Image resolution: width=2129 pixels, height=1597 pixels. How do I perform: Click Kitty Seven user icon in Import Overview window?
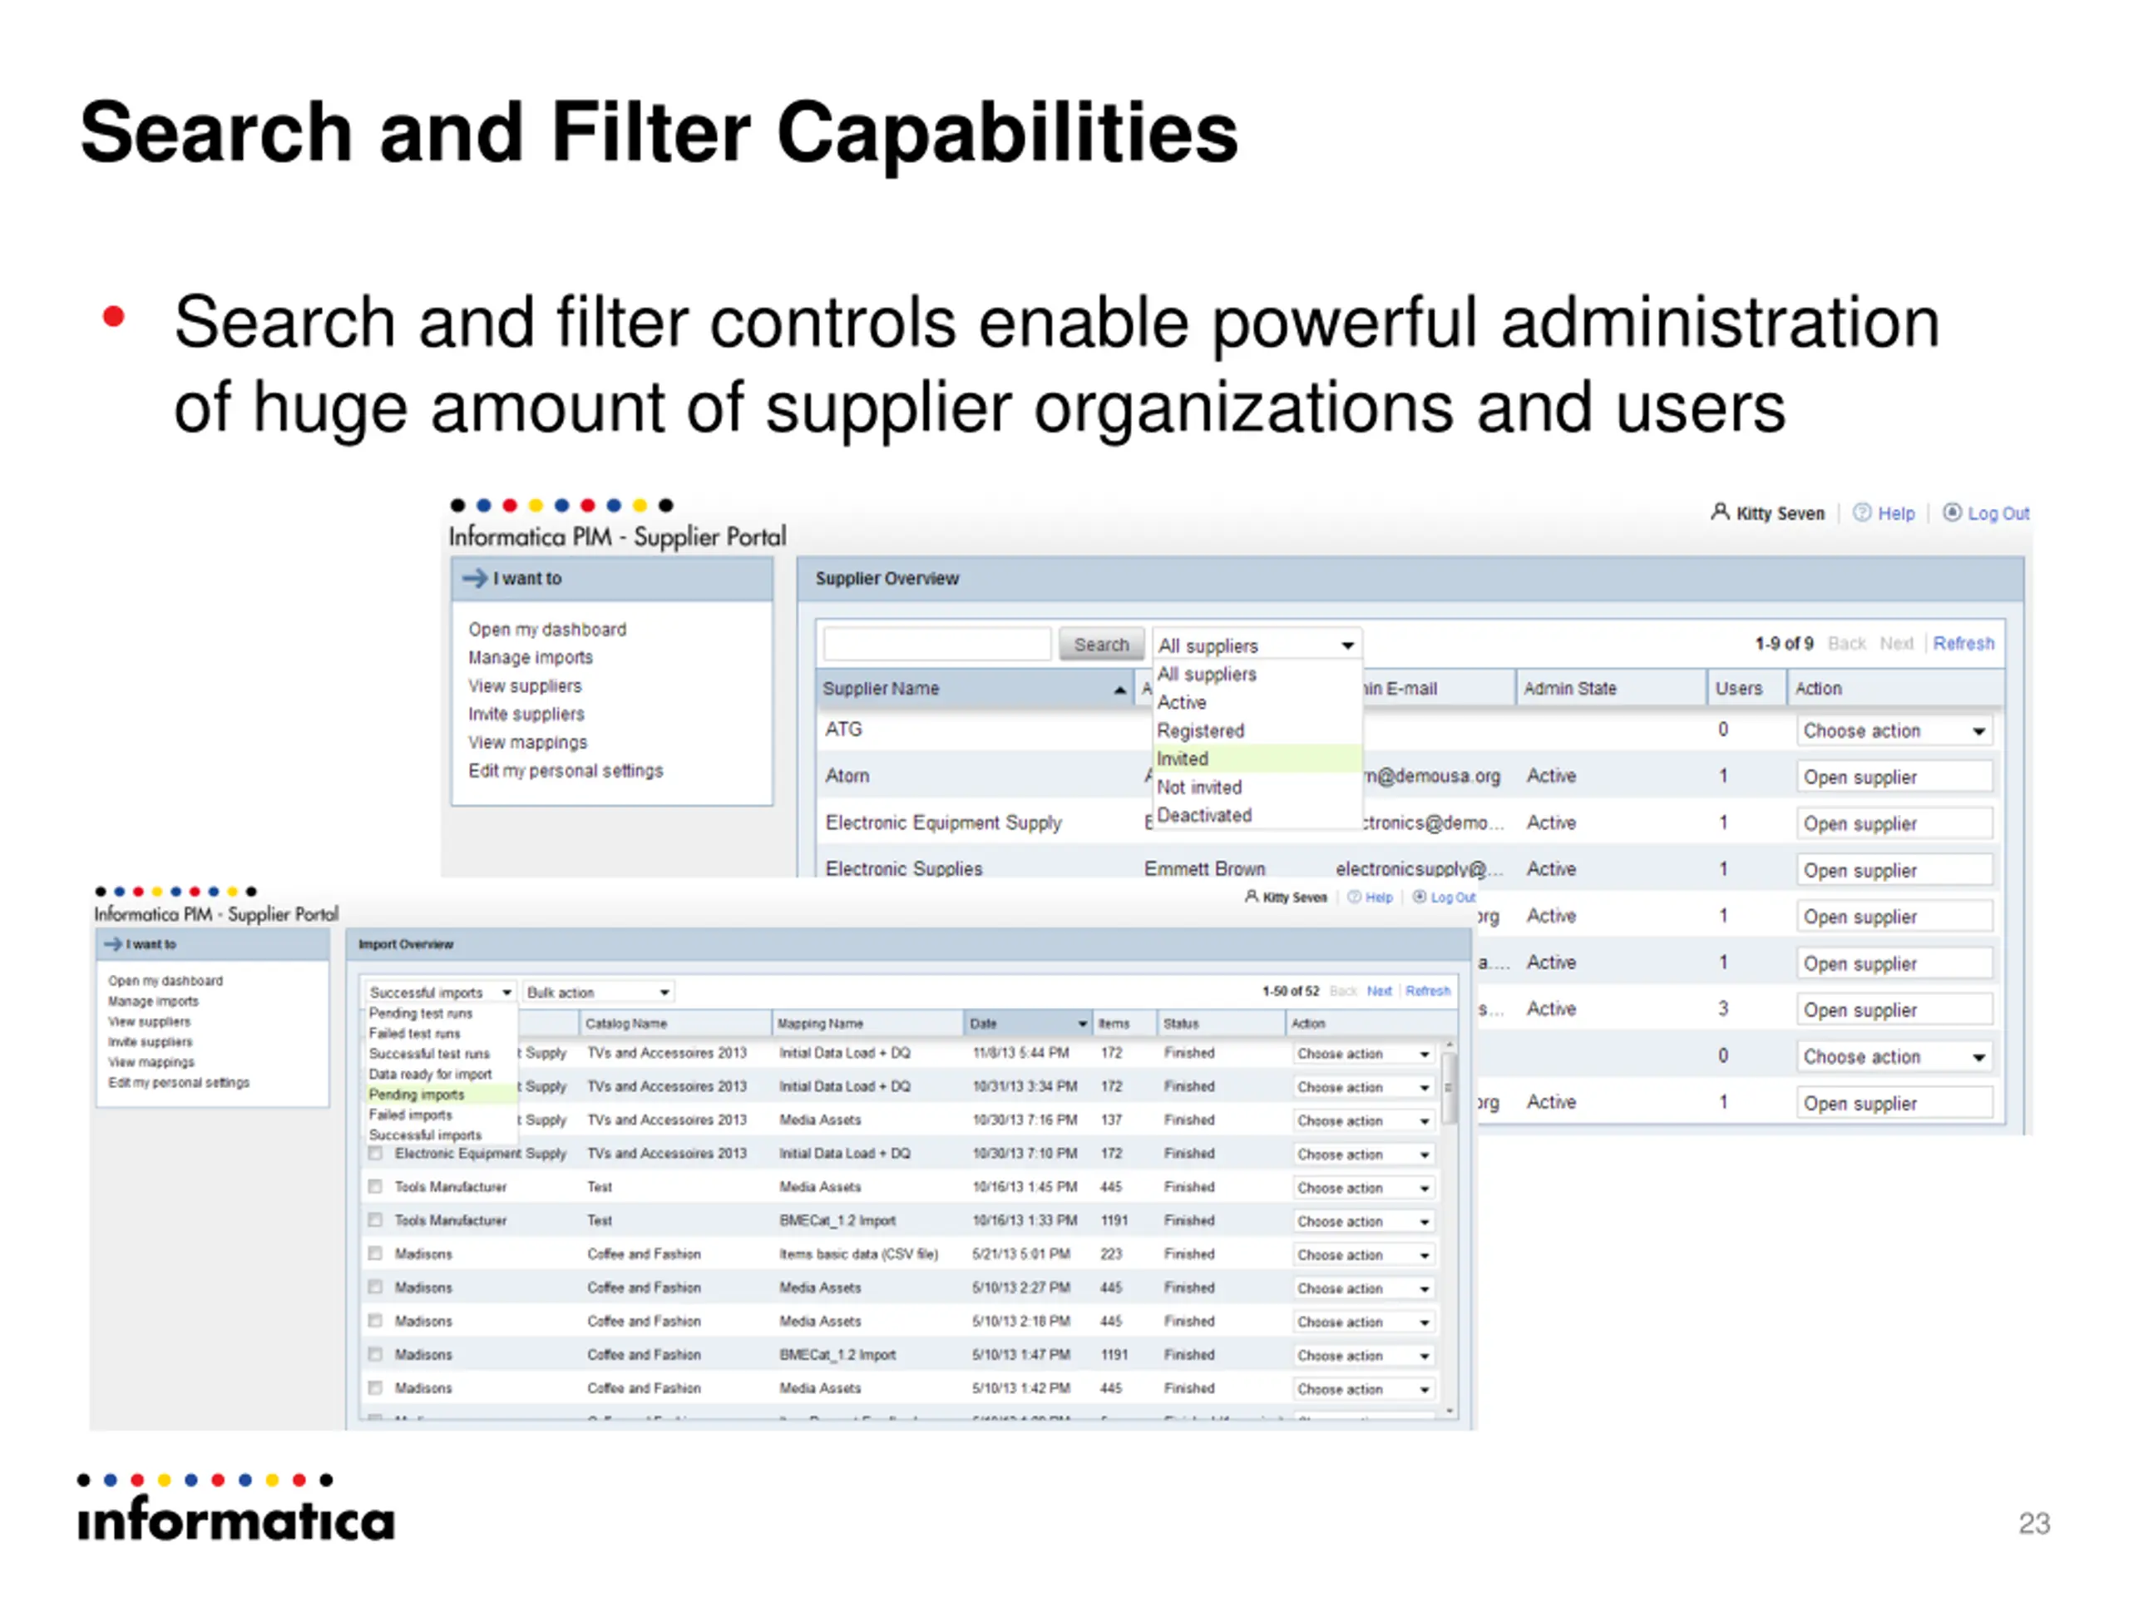point(1252,896)
